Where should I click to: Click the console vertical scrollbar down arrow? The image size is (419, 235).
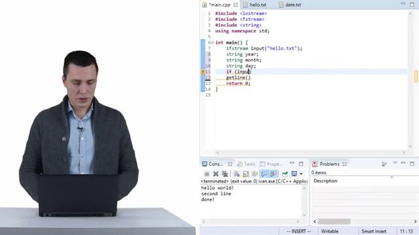[304, 215]
